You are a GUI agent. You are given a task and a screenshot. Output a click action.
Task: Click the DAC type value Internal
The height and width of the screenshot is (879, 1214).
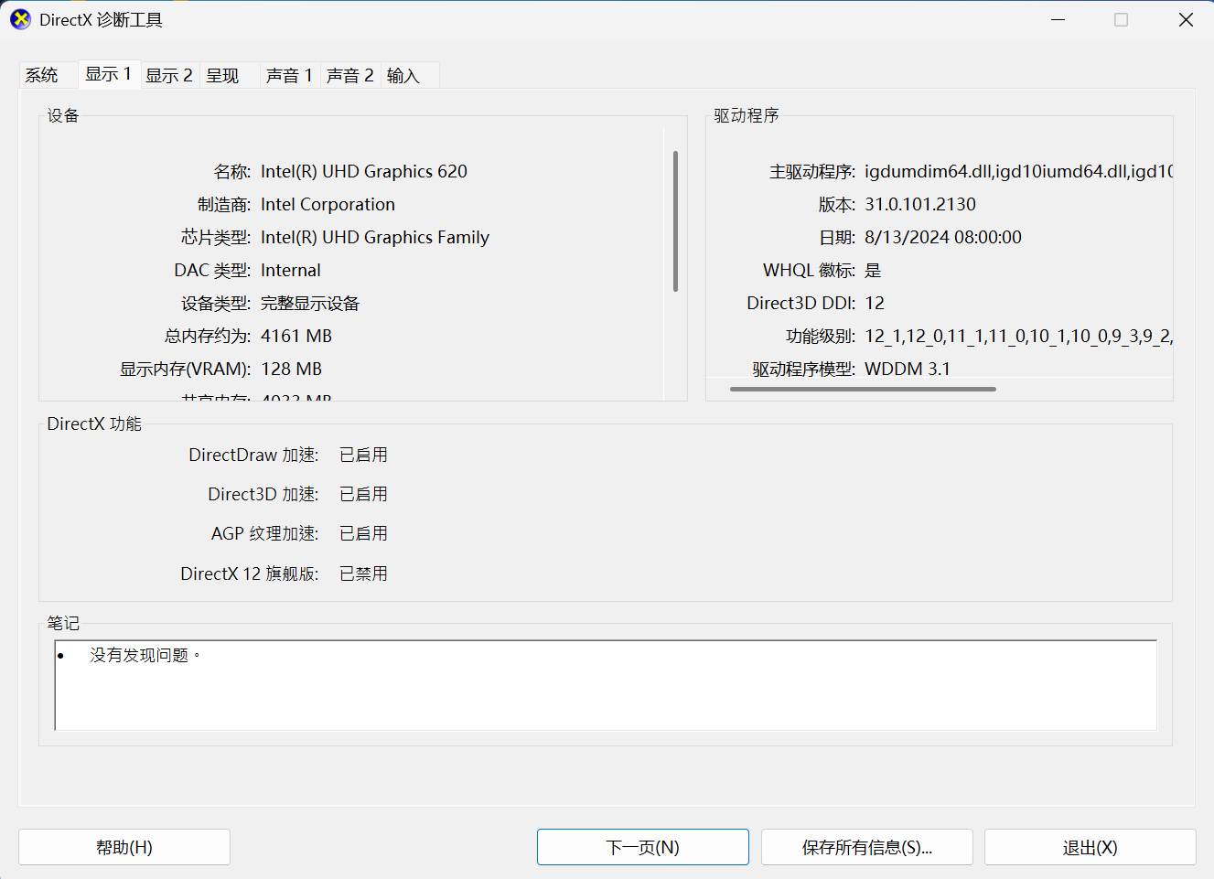pyautogui.click(x=291, y=270)
